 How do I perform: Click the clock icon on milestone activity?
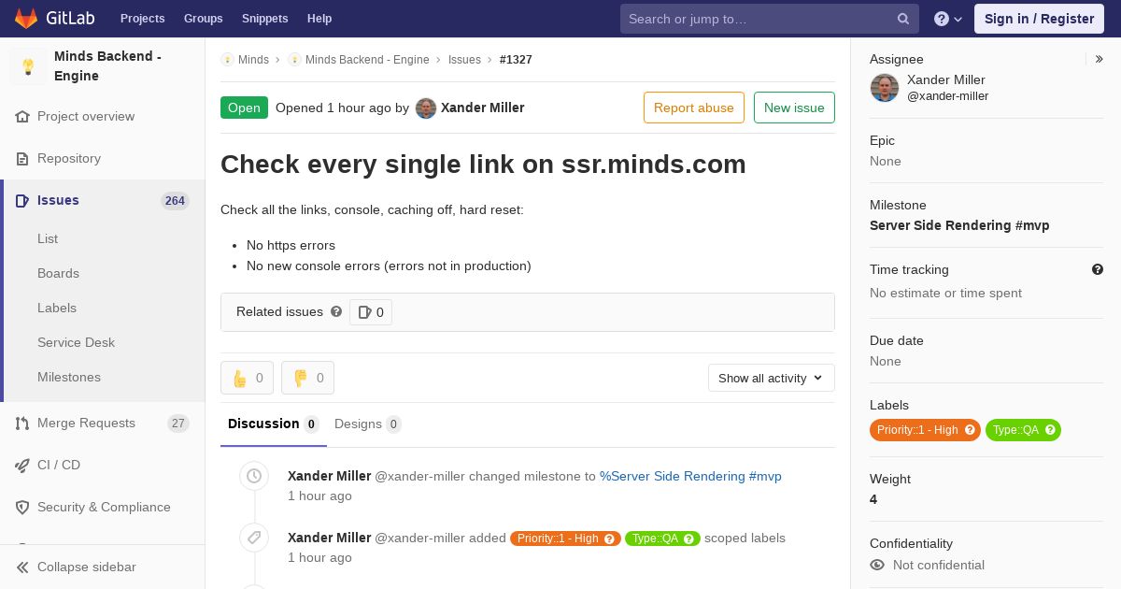[254, 477]
